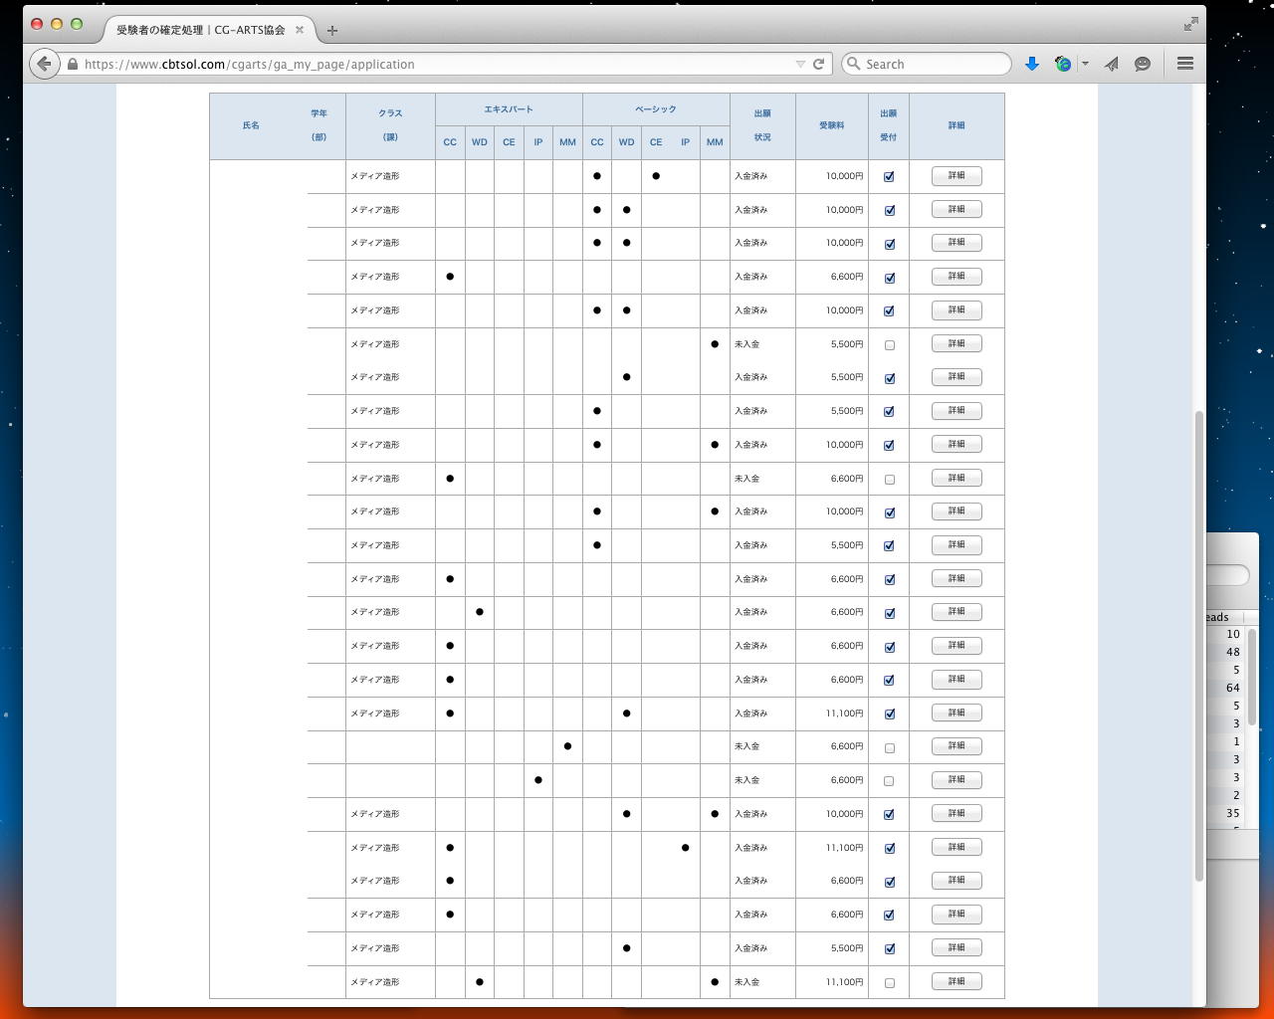Click the ベーシック CE dot in the first row
This screenshot has width=1274, height=1019.
[656, 176]
